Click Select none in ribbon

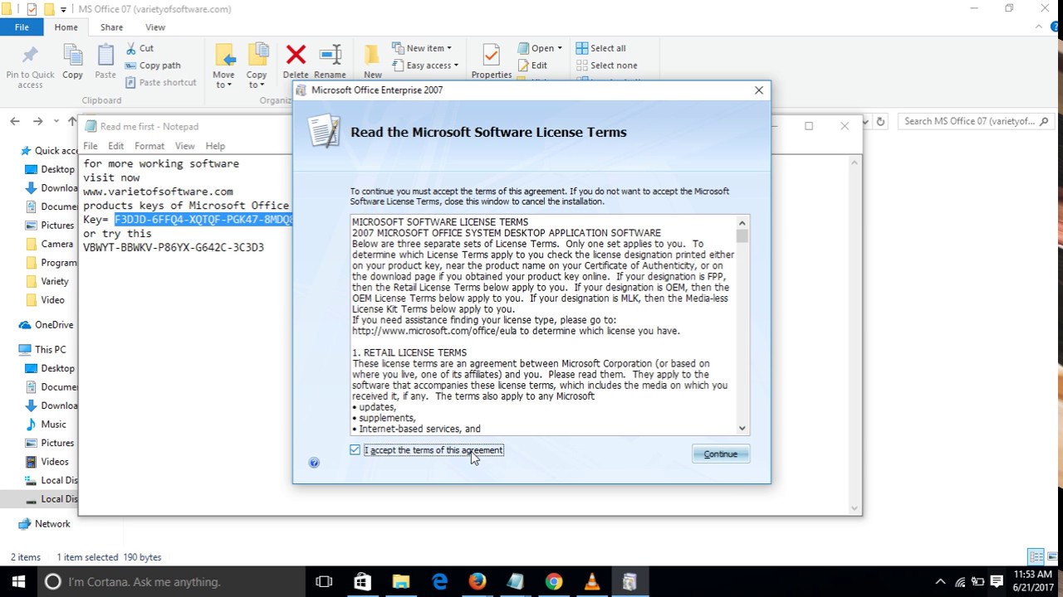[x=607, y=66]
